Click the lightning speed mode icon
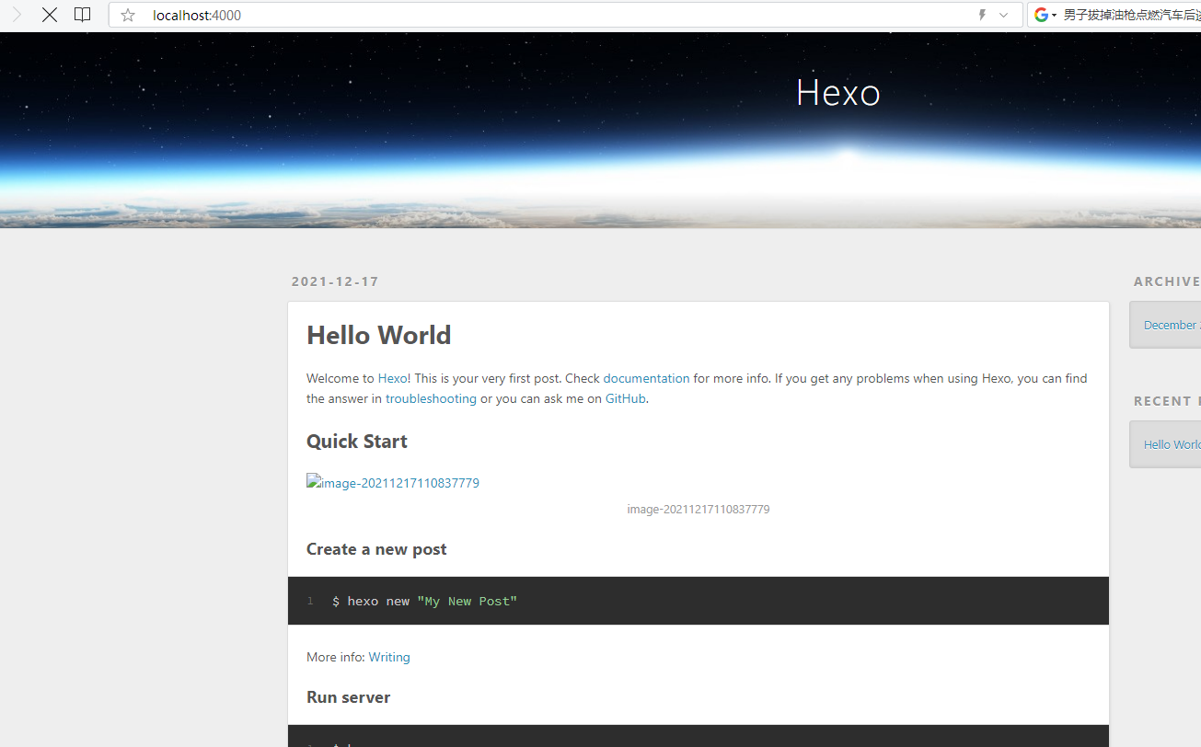The width and height of the screenshot is (1201, 747). click(982, 15)
